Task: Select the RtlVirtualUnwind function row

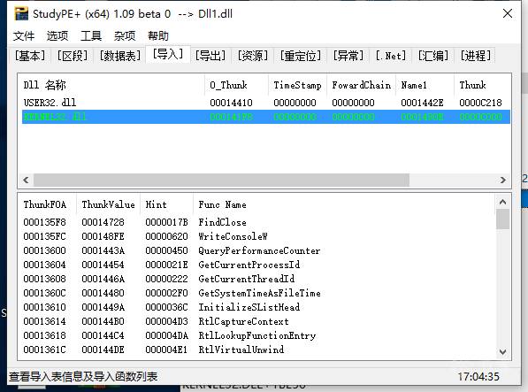Action: click(257, 350)
